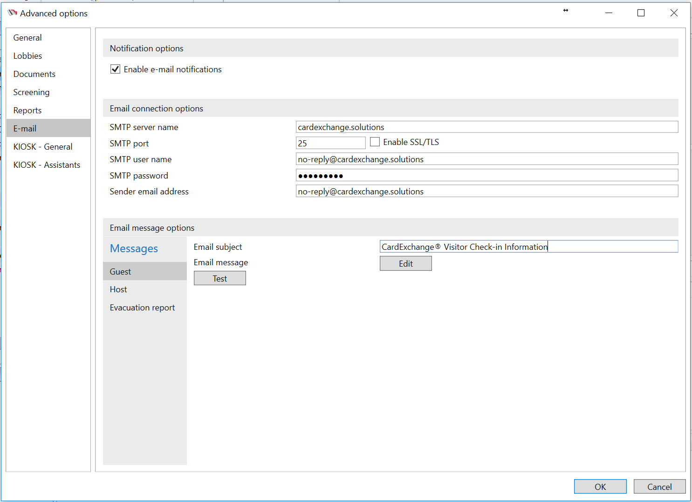Screen dimensions: 692x502
Task: Minimize the Advanced options window
Action: (609, 13)
